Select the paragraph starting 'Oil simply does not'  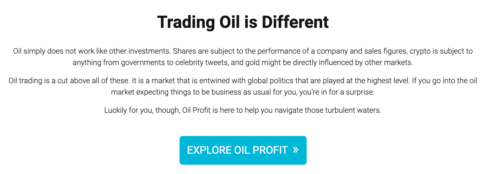pos(243,57)
